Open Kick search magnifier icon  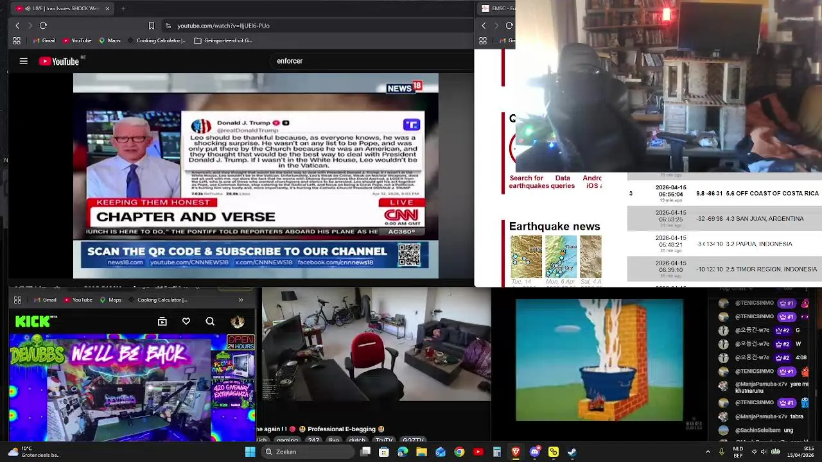210,321
